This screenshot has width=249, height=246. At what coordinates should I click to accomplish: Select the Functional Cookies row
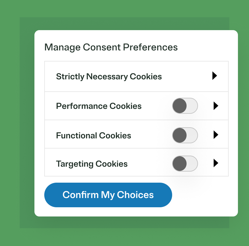(x=93, y=135)
